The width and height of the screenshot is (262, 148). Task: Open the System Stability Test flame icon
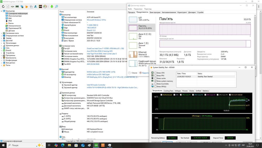pos(26,7)
